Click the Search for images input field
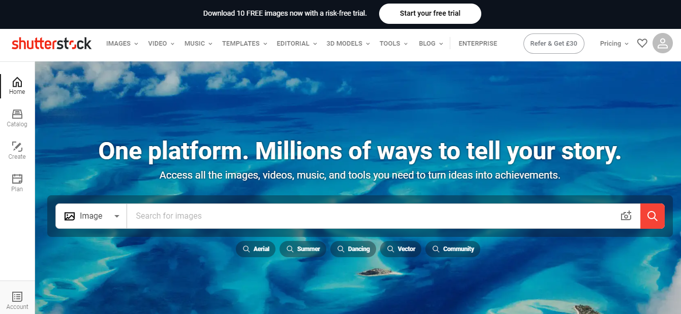 [x=373, y=216]
